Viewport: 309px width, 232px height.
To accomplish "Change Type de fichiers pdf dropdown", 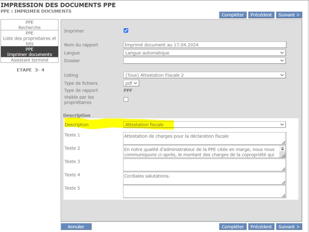I will pos(131,83).
